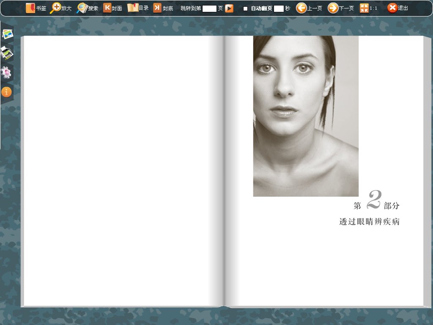Click the orange go-to-page play arrow

[x=229, y=8]
